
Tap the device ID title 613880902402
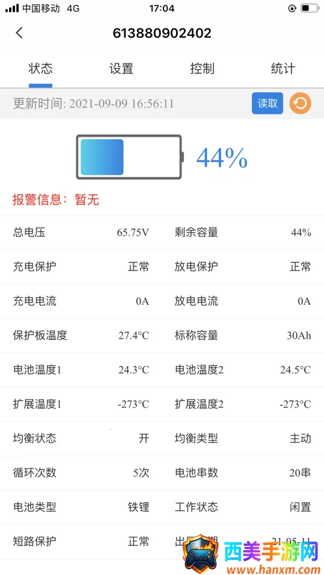[x=162, y=33]
